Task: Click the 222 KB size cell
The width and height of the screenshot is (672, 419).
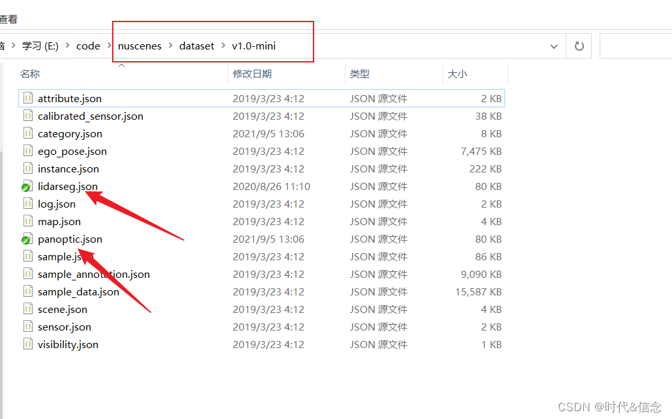Action: click(x=485, y=169)
